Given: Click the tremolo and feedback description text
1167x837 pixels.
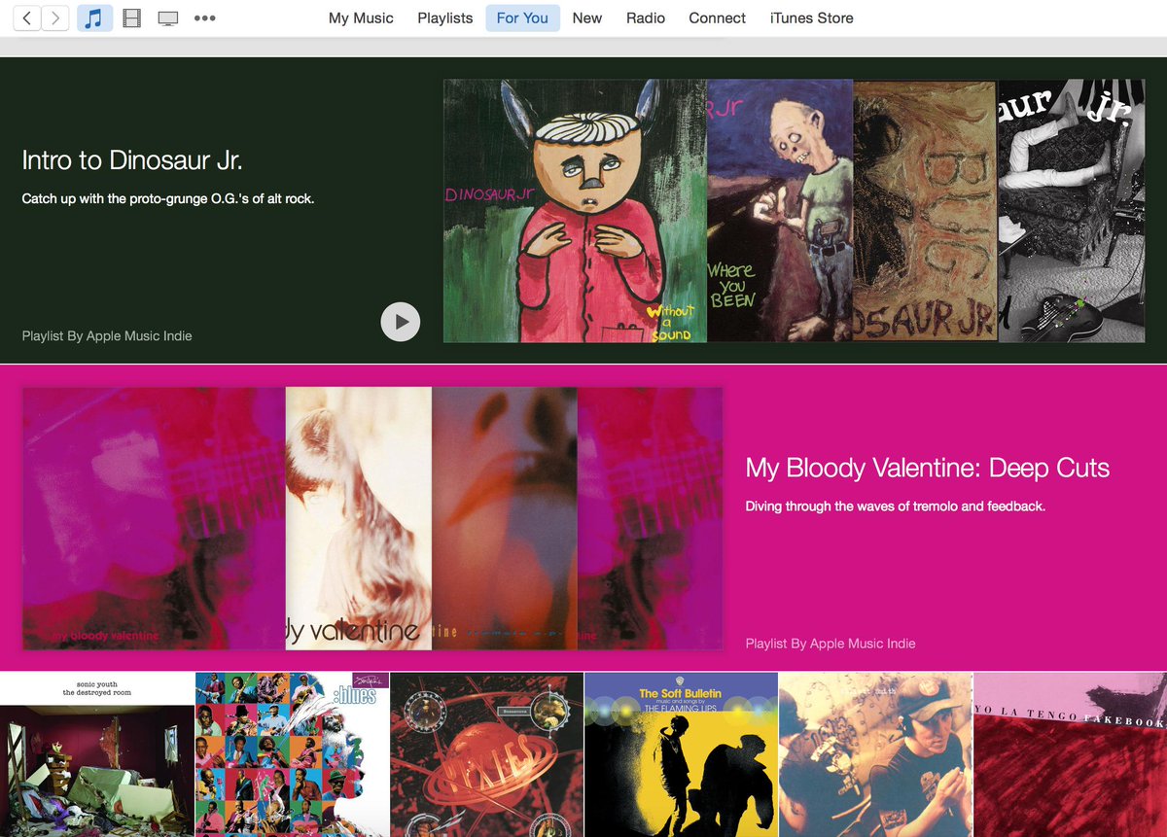Looking at the screenshot, I should coord(896,506).
